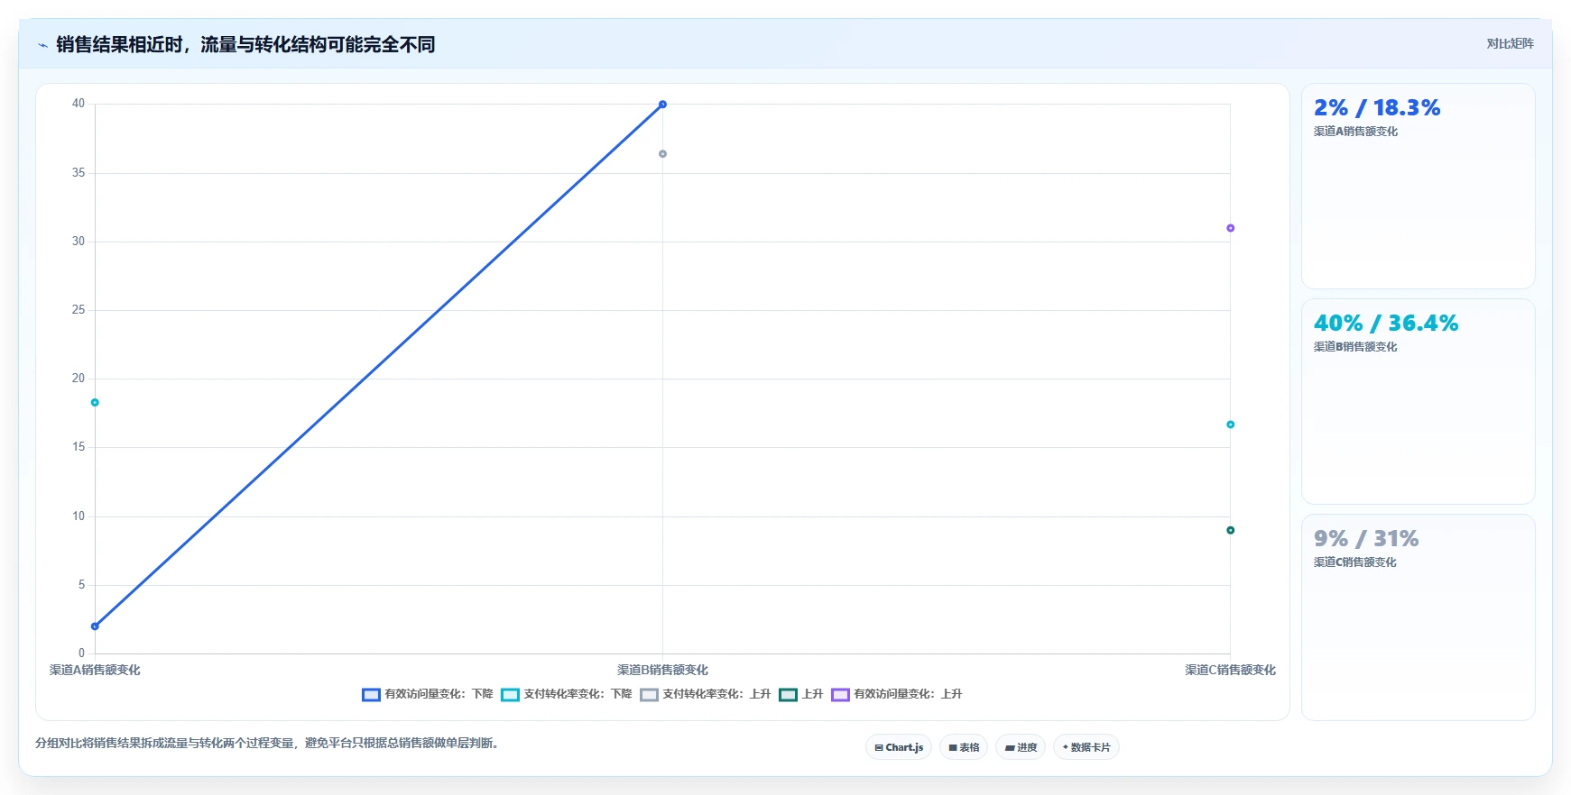Click the 渠道C销售额变化 x-axis label
1571x795 pixels.
[x=1230, y=671]
